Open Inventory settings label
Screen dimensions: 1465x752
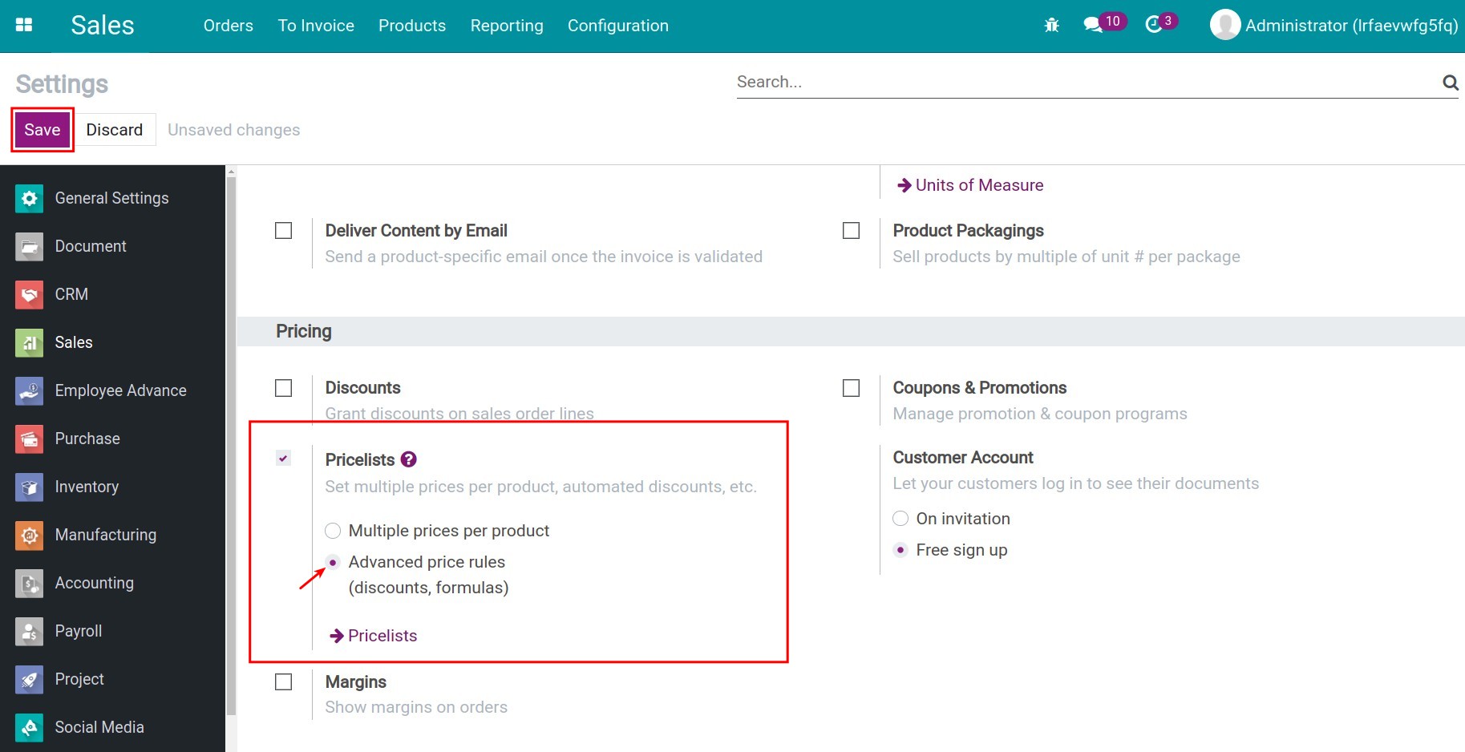tap(87, 487)
